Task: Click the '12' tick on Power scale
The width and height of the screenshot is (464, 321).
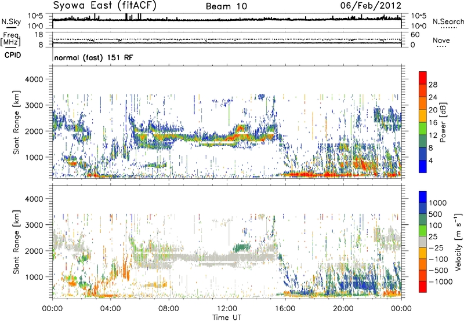Action: point(433,136)
